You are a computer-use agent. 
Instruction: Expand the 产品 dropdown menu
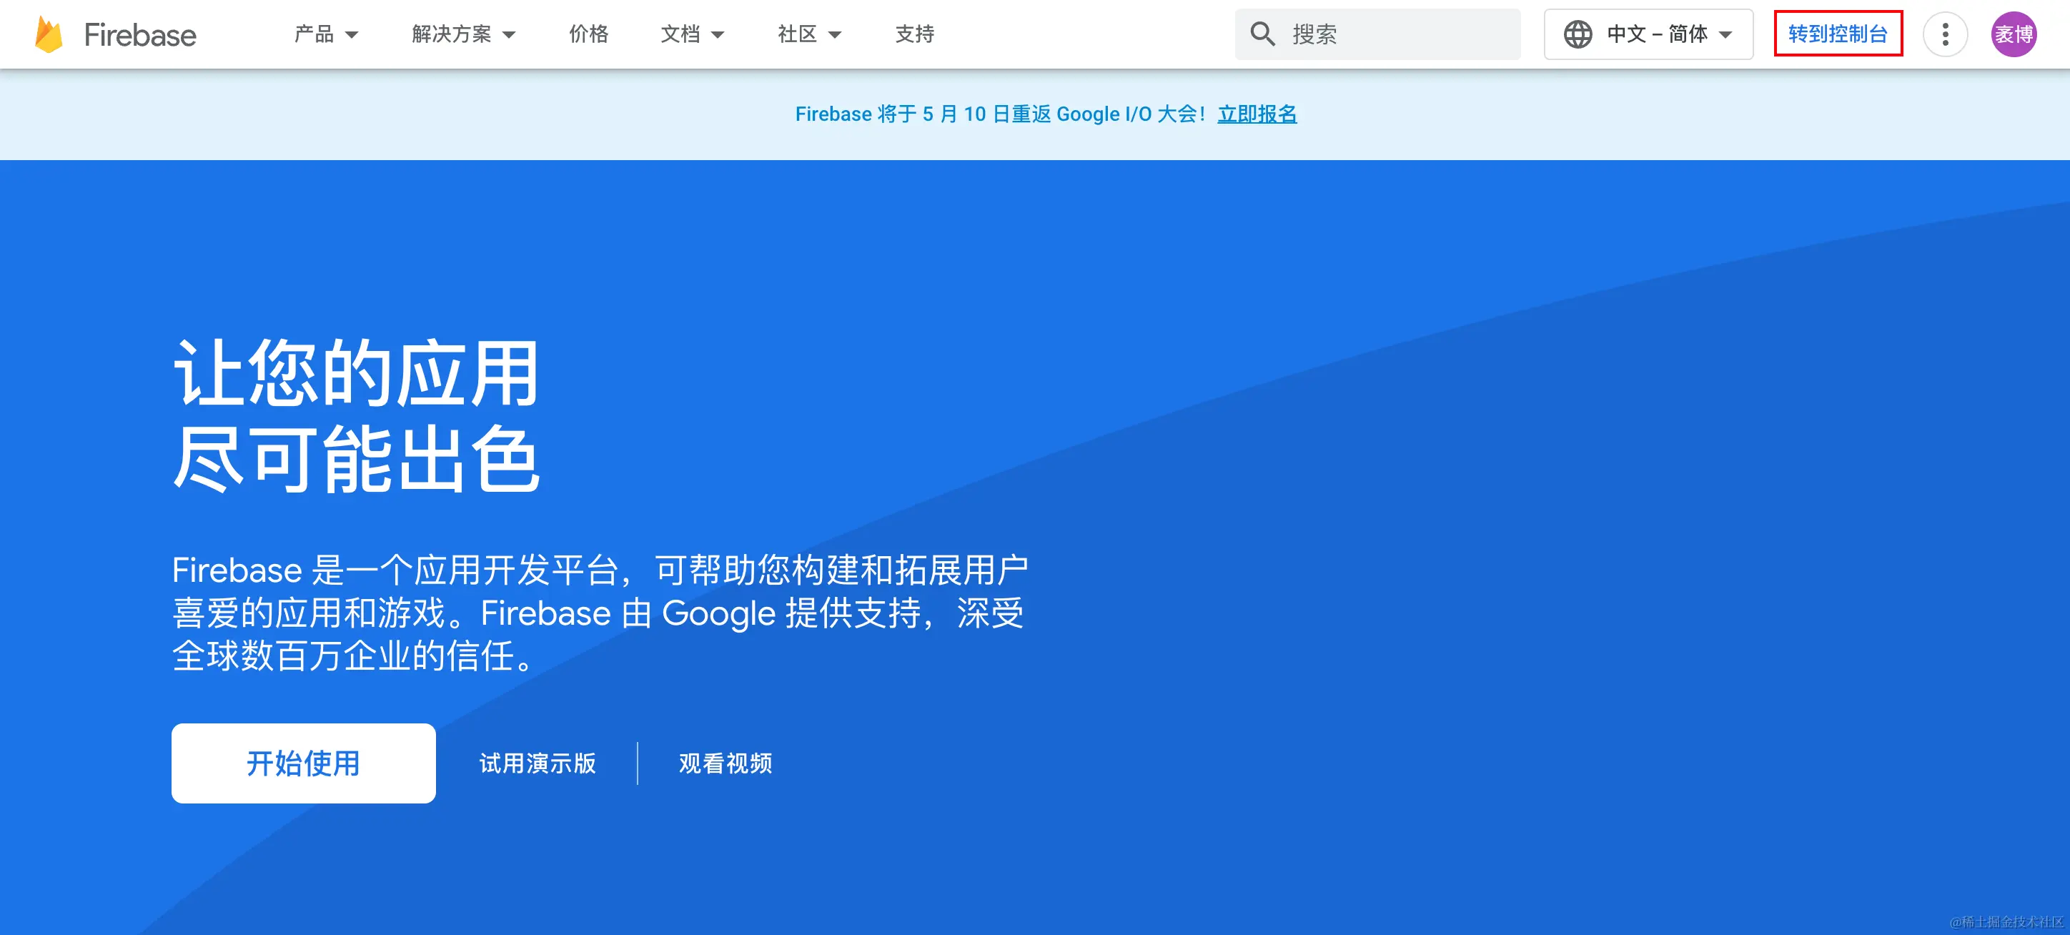tap(325, 34)
